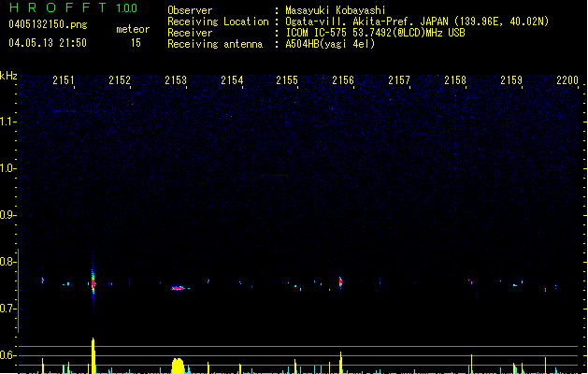Image resolution: width=588 pixels, height=374 pixels.
Task: Click the kHz axis unit label
Action: pos(8,76)
